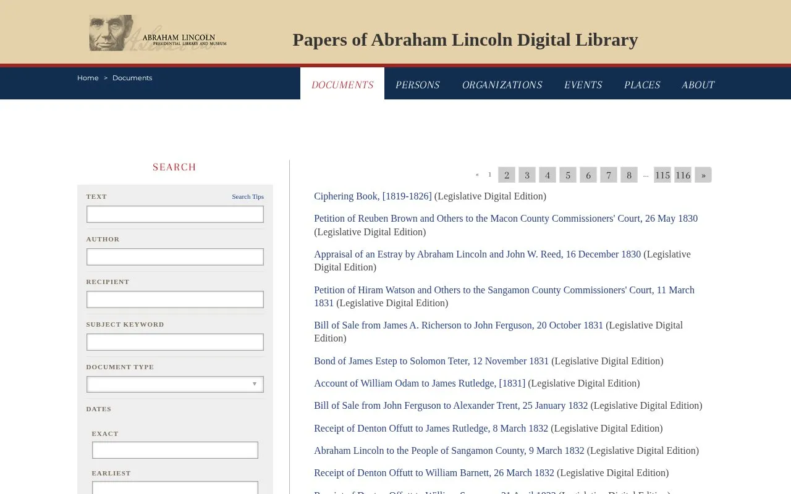Screen dimensions: 791x494
Task: Click into the Text search field
Action: click(175, 214)
